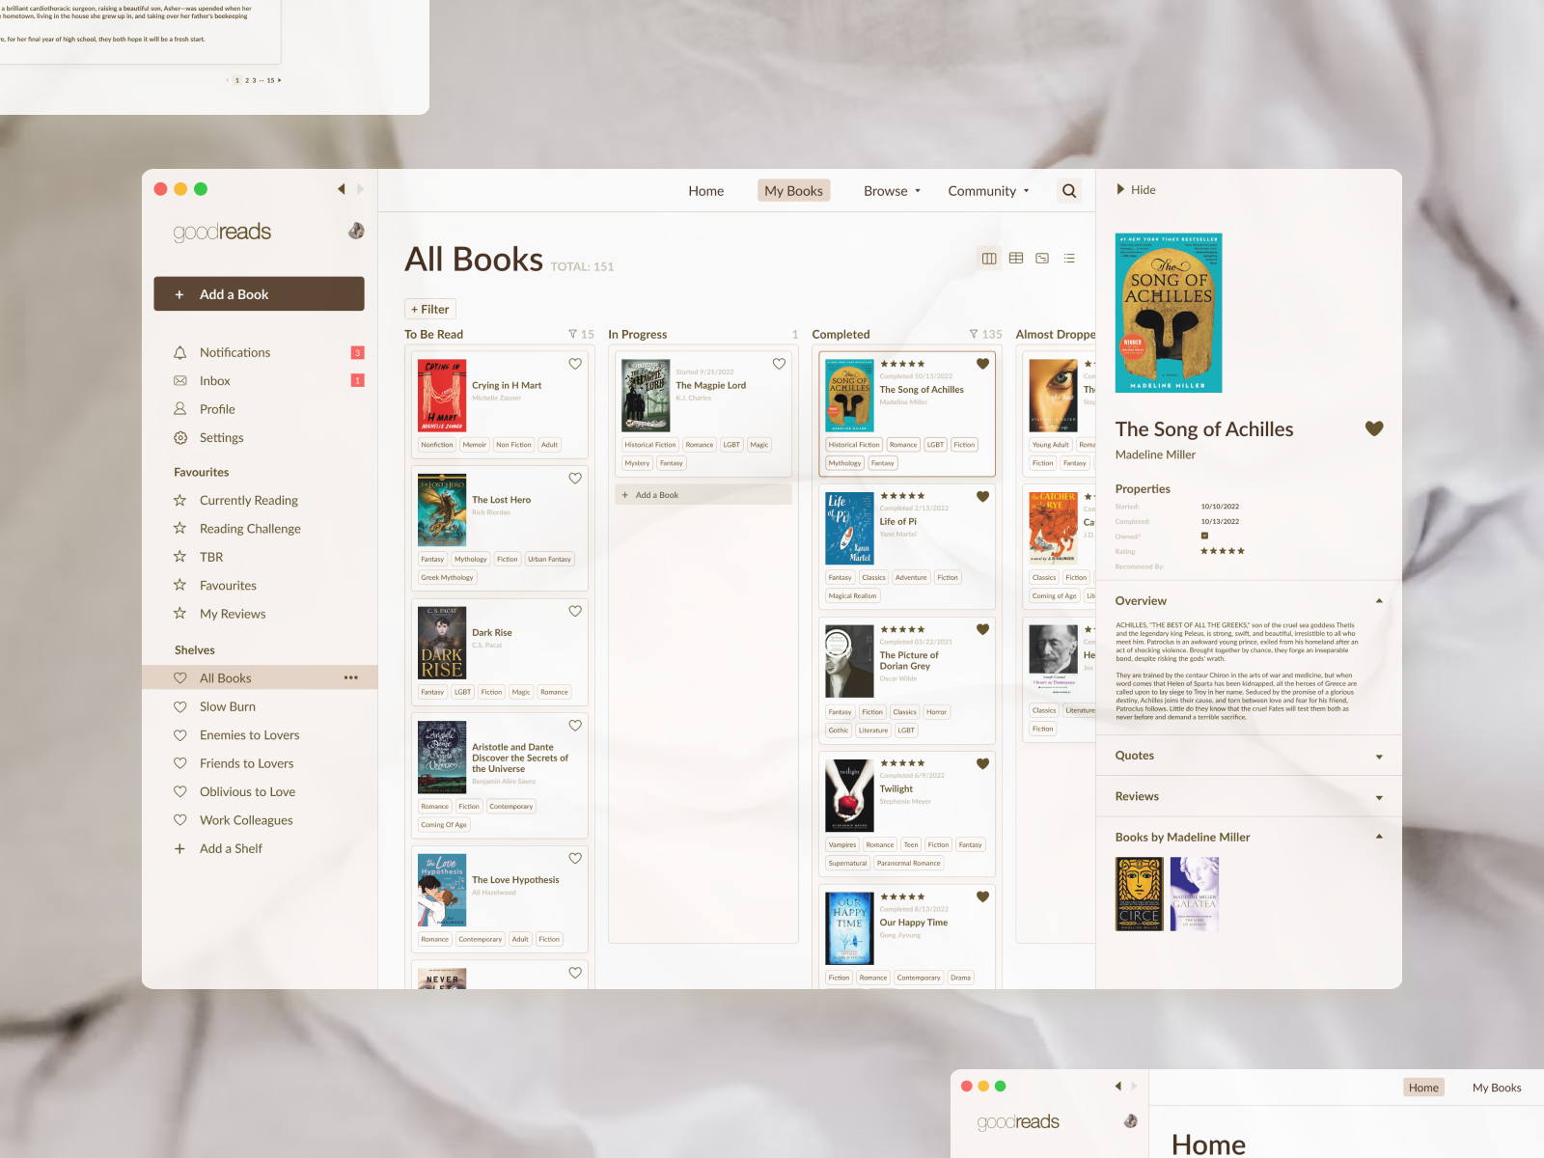Favourite The Love Hypothesis with heart
The height and width of the screenshot is (1158, 1544).
(x=575, y=858)
